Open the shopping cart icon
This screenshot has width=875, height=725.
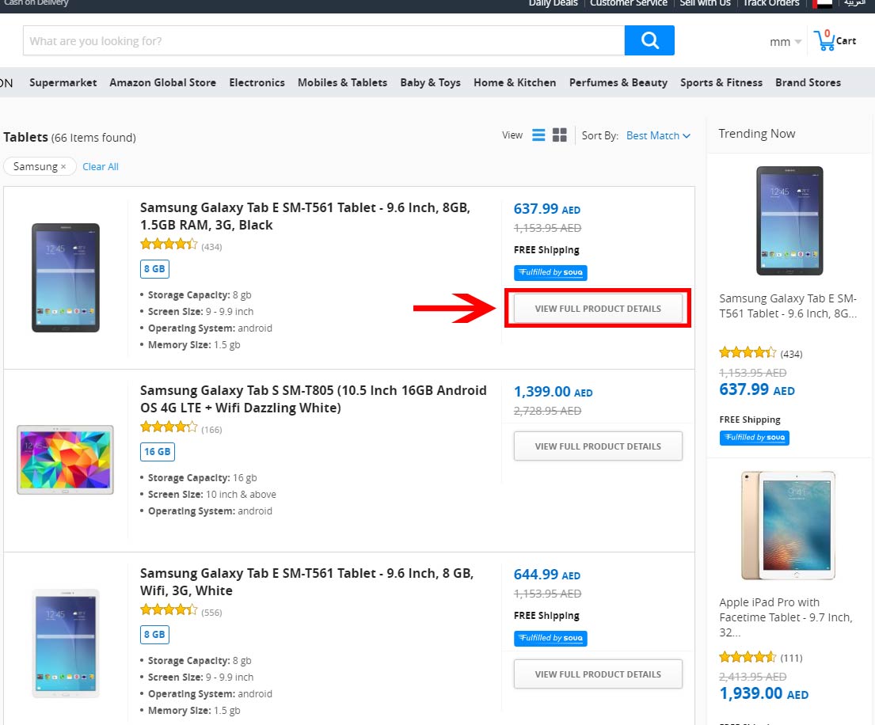tap(826, 40)
